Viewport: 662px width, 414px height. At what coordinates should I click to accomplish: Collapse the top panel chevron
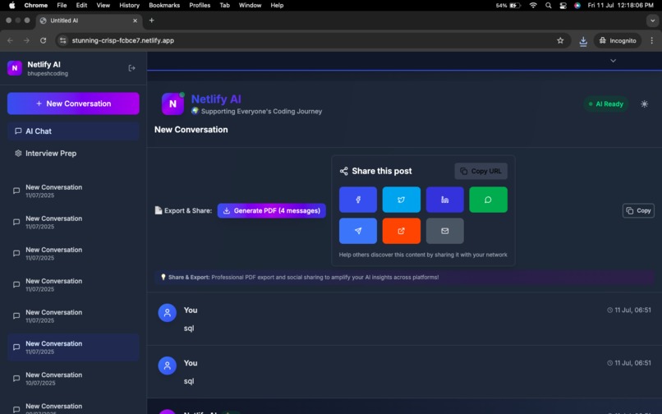coord(613,61)
